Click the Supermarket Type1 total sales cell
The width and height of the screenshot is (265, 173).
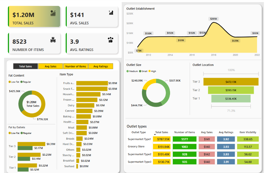(x=161, y=139)
